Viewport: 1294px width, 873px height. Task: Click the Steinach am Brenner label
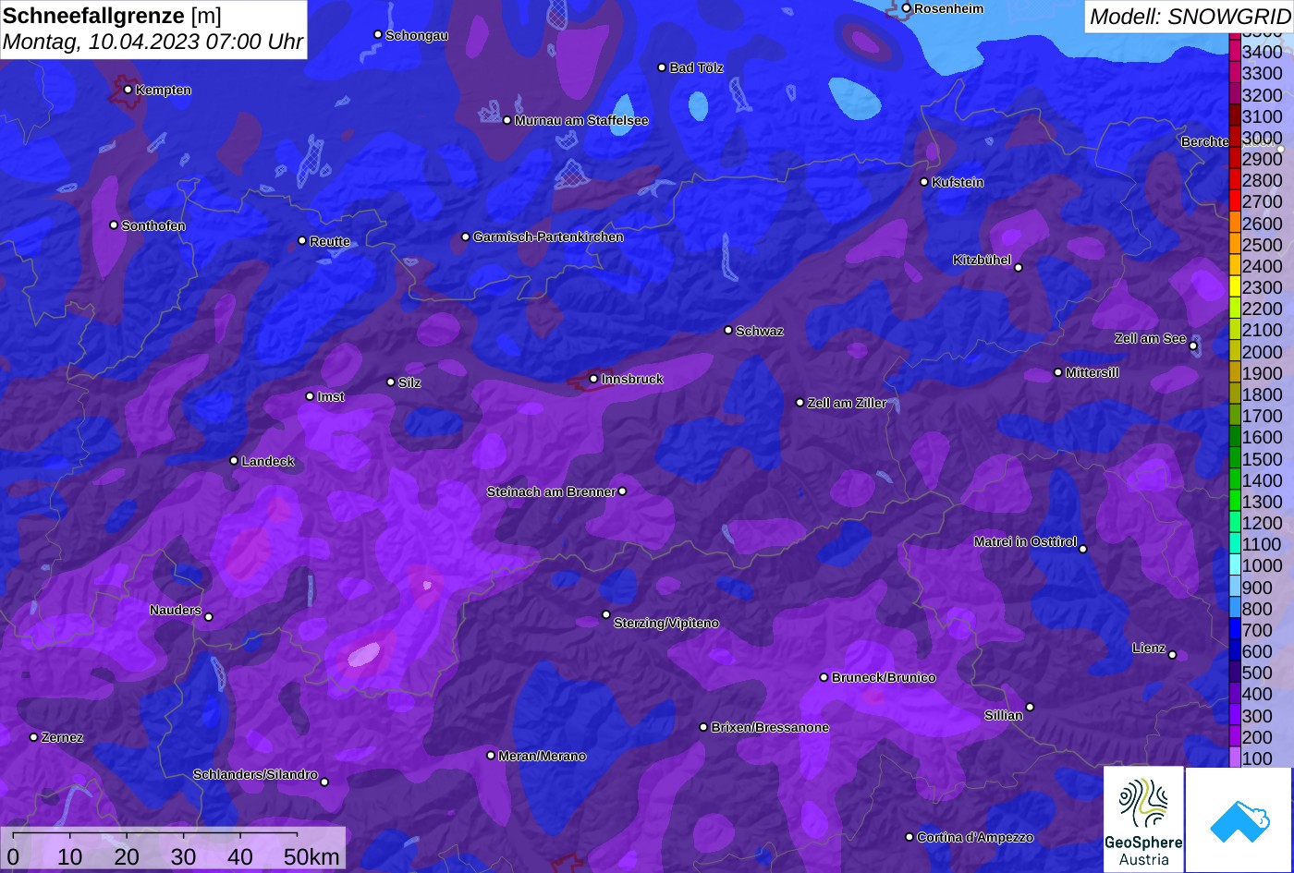click(x=551, y=491)
